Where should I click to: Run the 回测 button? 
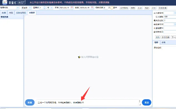point(158,37)
